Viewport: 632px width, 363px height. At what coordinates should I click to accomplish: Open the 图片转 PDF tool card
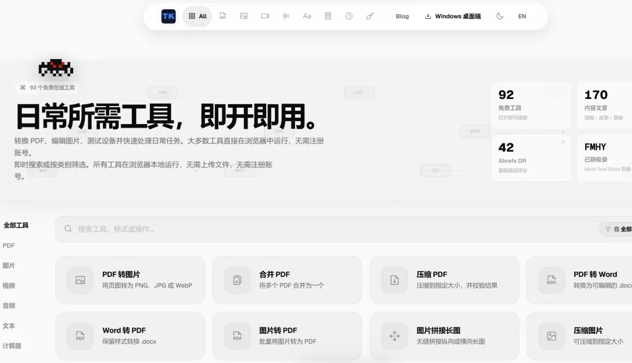287,336
